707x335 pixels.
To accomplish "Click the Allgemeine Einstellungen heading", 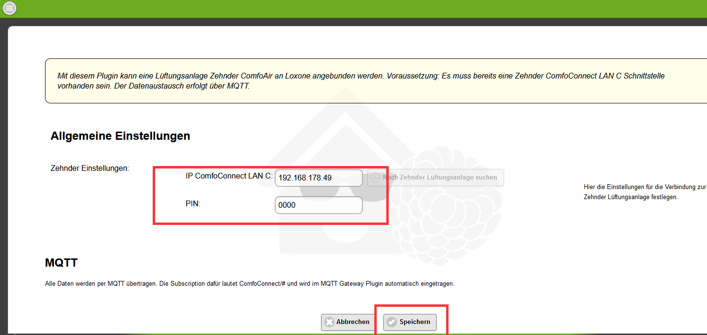I will click(x=120, y=136).
